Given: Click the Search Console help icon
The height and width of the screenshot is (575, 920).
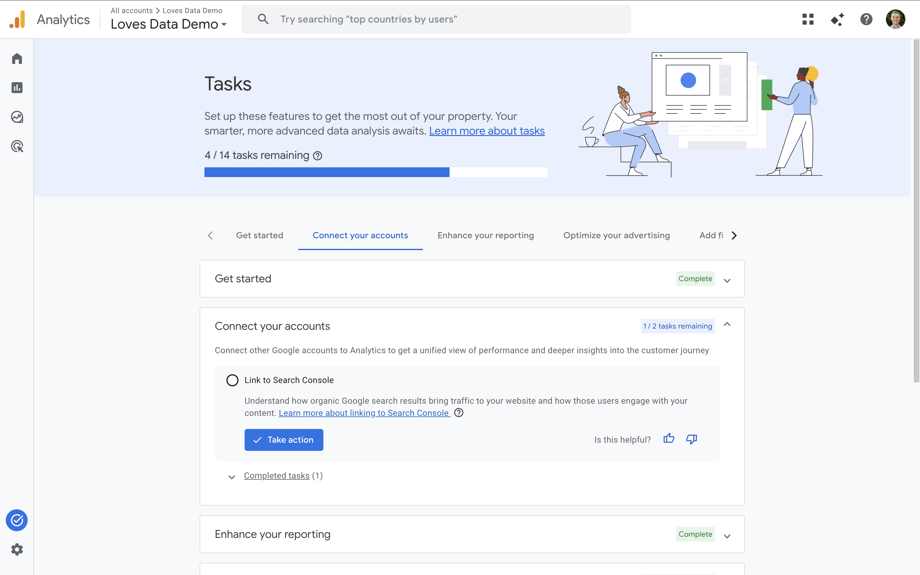Looking at the screenshot, I should [x=459, y=413].
